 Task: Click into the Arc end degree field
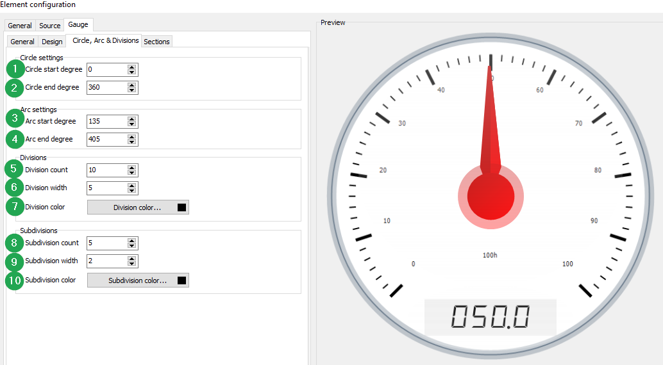click(106, 139)
